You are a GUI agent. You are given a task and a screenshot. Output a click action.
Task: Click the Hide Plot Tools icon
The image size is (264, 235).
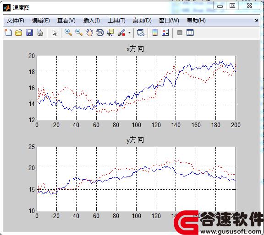coord(180,32)
